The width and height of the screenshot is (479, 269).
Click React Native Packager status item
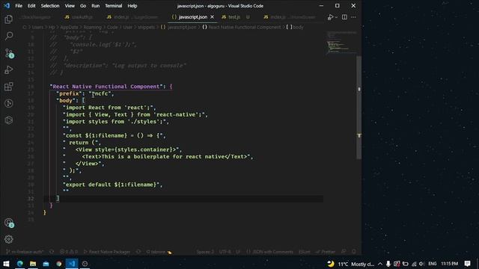pos(107,252)
